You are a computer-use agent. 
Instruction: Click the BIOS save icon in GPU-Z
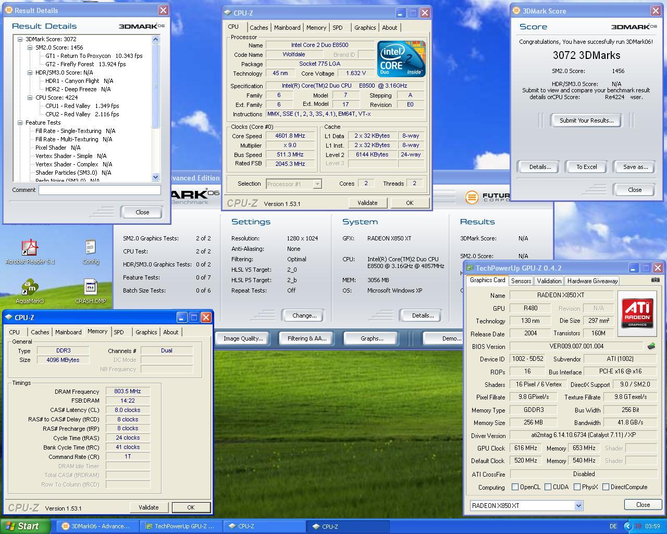click(651, 346)
